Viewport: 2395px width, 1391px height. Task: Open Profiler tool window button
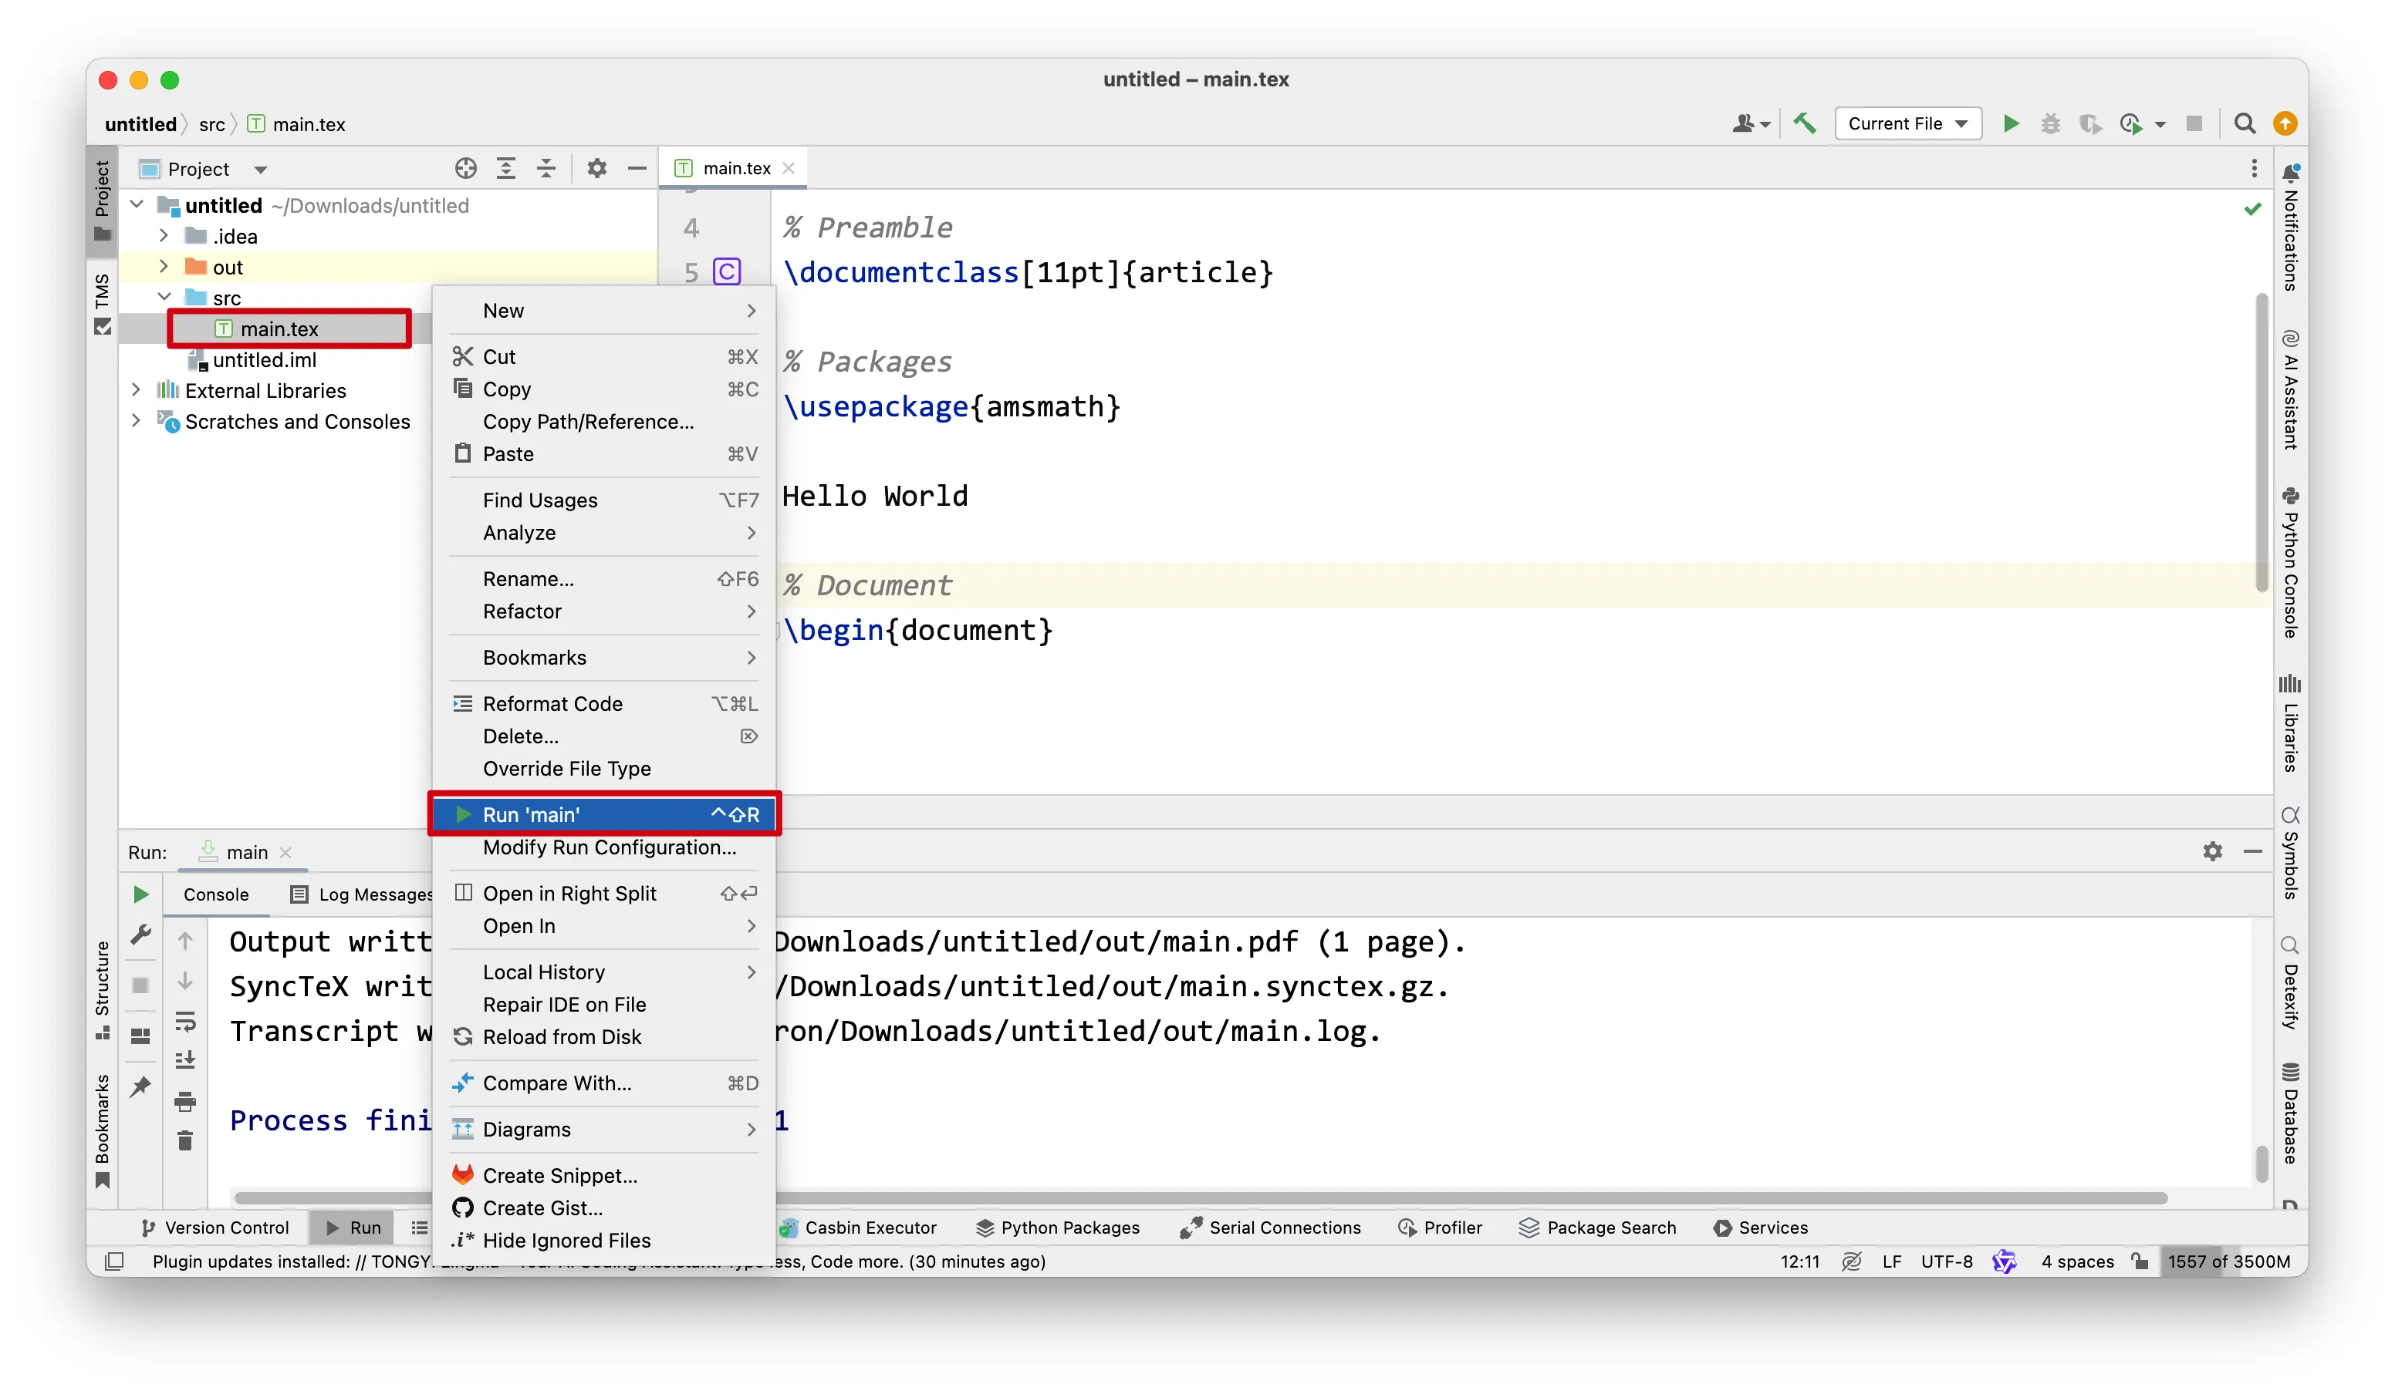point(1440,1227)
